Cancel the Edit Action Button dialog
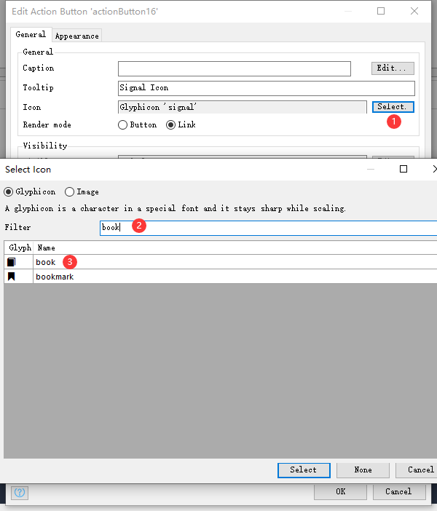This screenshot has height=511, width=437. click(x=399, y=492)
